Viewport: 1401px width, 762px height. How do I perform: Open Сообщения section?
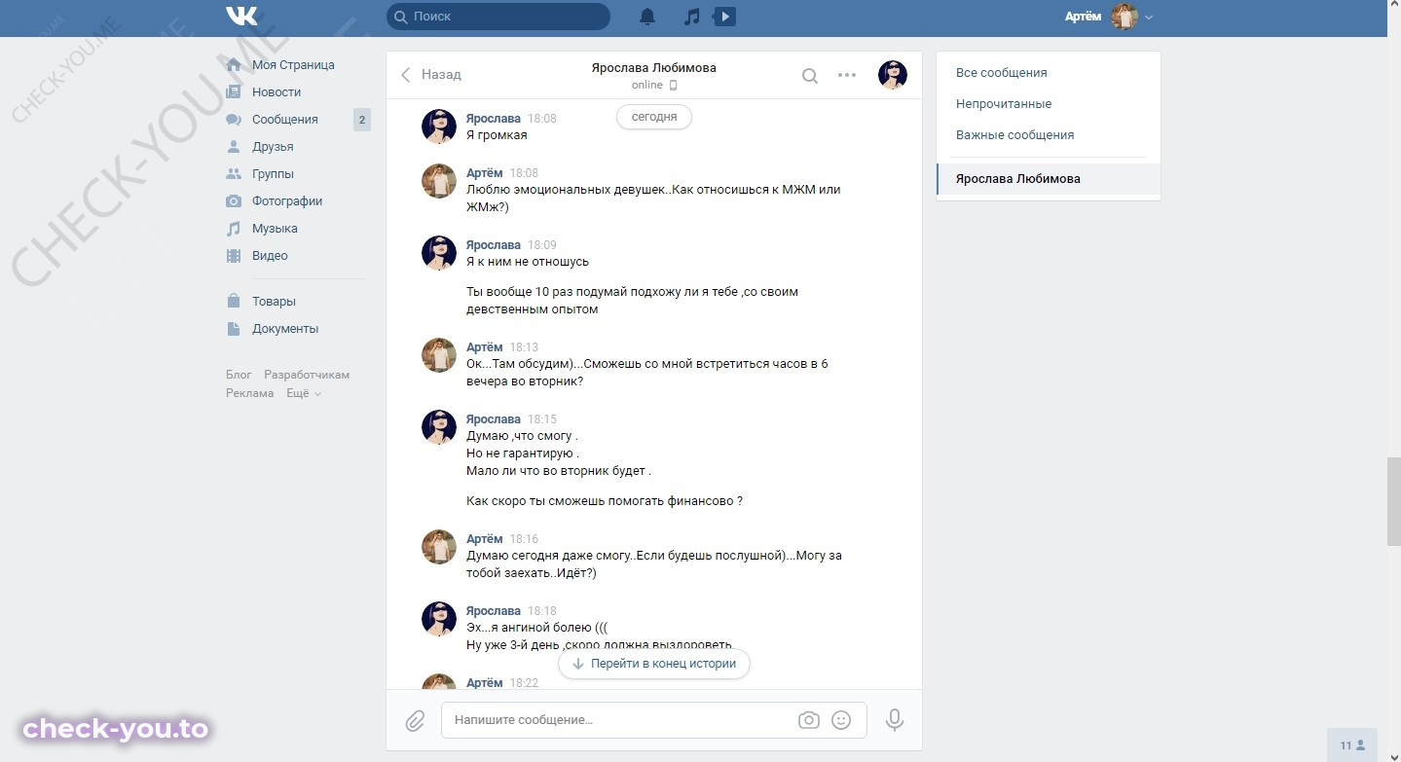[x=285, y=120]
